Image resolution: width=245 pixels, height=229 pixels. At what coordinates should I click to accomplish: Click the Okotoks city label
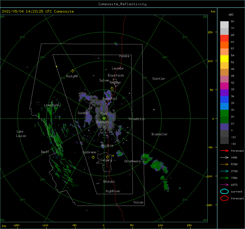tap(109, 182)
